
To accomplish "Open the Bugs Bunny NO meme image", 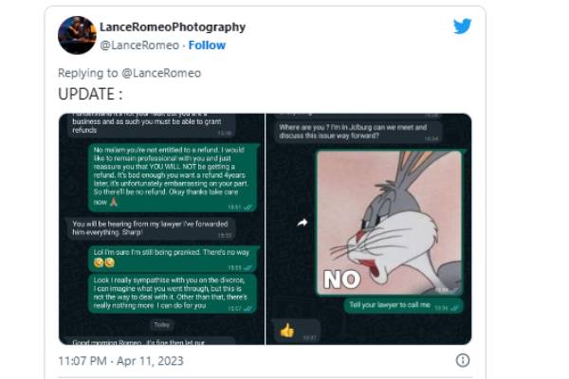I will [x=388, y=222].
